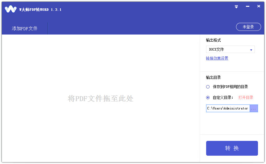Click the W大师PDF转WORD 1.3.1 title text
266x164 pixels.
coord(40,10)
